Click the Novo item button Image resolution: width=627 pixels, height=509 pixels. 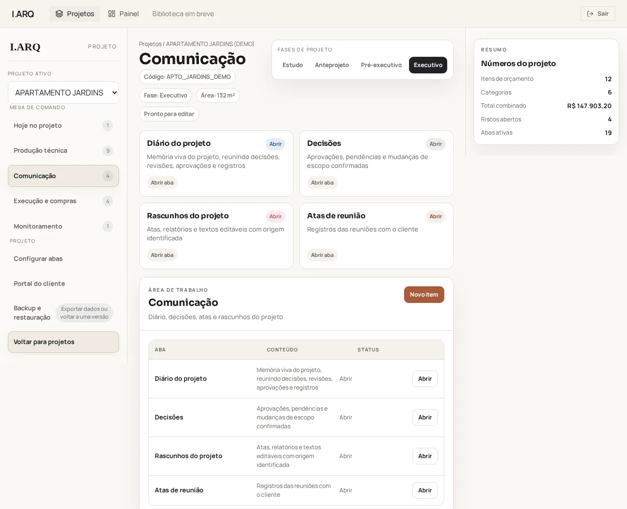(x=424, y=295)
